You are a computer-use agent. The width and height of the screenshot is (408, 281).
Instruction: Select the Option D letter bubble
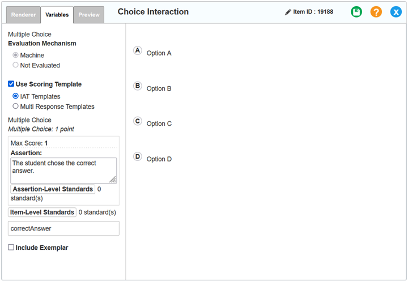tap(138, 156)
